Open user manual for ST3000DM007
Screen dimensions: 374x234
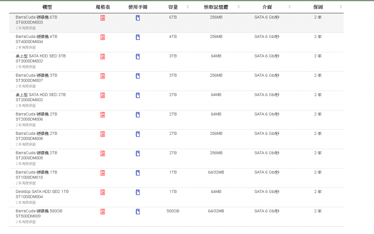coord(138,76)
